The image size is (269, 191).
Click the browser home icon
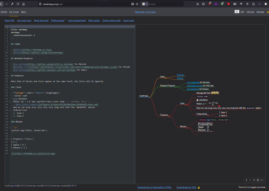tap(24, 4)
